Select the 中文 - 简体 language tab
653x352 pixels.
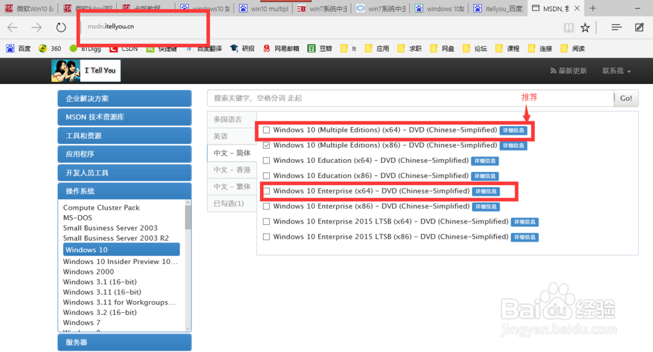[x=232, y=153]
